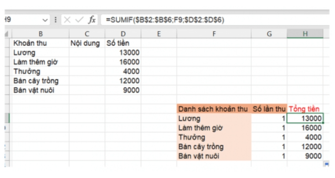Viewport: 335px width, 178px height.
Task: Select the 4000 total in column H
Action: 305,137
